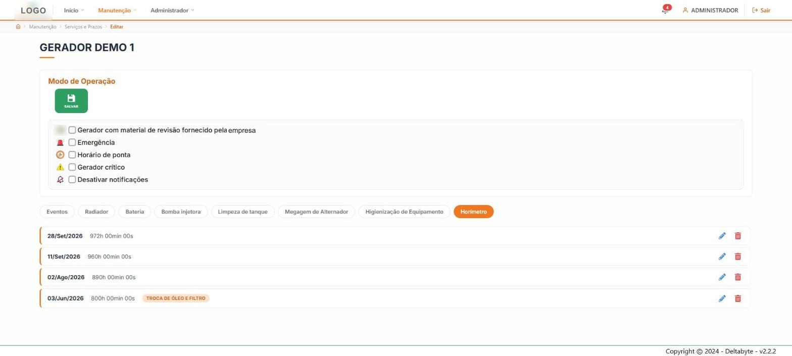
Task: Select the 890h 00min 00s reading
Action: (114, 277)
